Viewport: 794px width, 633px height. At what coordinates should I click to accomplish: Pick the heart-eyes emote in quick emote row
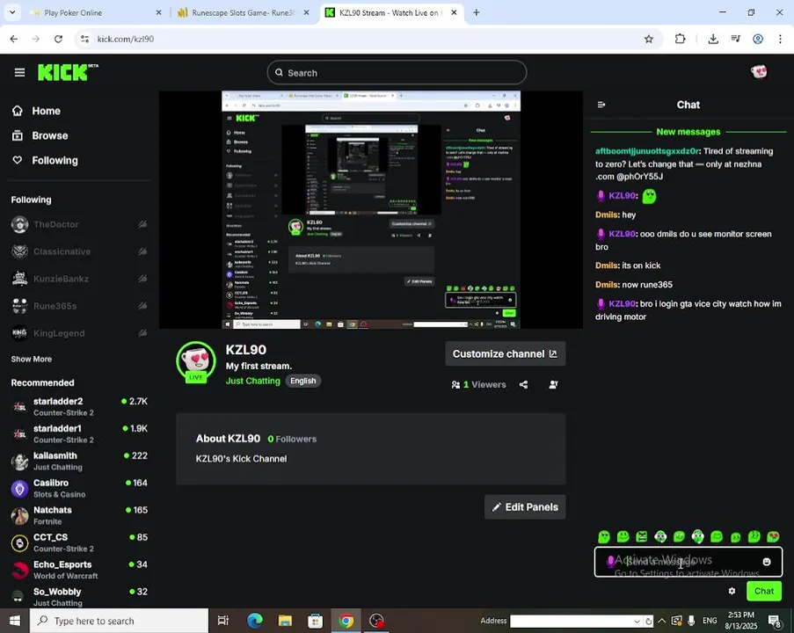coord(773,536)
